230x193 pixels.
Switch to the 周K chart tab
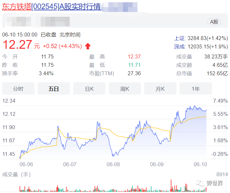pos(125,89)
